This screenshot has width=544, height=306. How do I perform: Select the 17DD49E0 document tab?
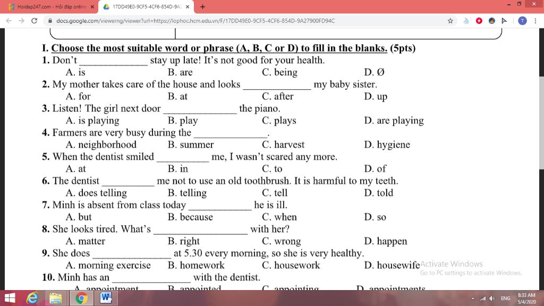[x=145, y=7]
